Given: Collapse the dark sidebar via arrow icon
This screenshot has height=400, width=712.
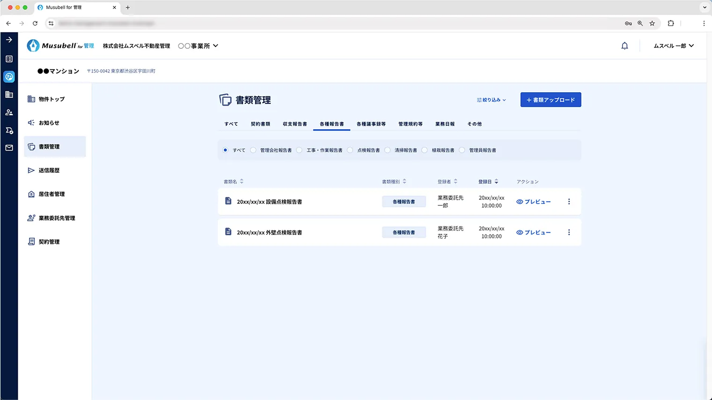Looking at the screenshot, I should coord(9,40).
